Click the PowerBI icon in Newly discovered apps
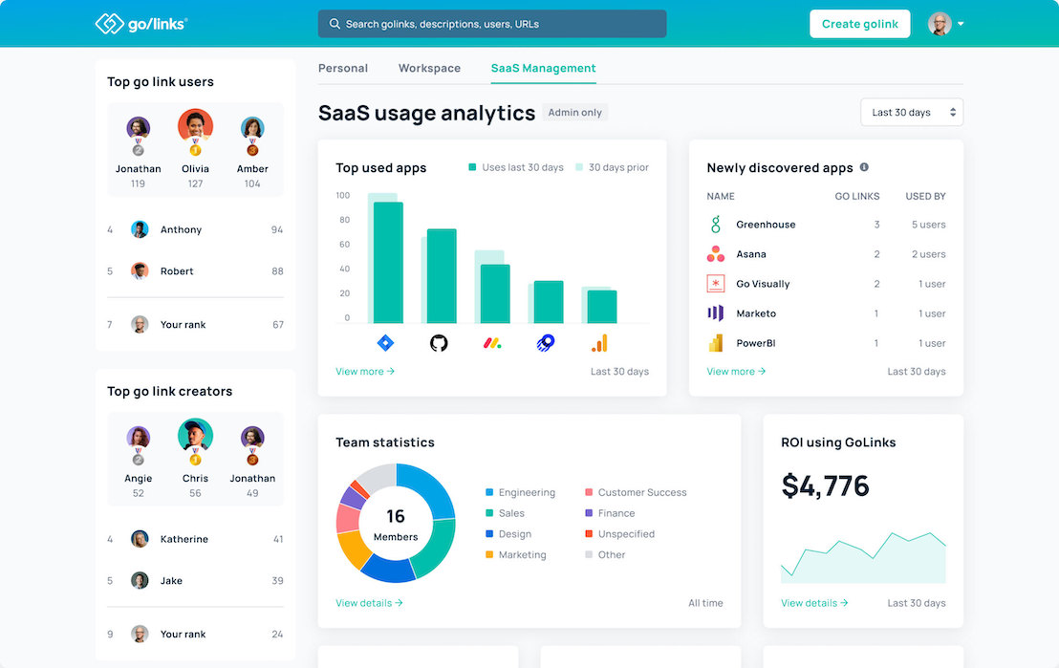Image resolution: width=1059 pixels, height=668 pixels. pos(714,342)
